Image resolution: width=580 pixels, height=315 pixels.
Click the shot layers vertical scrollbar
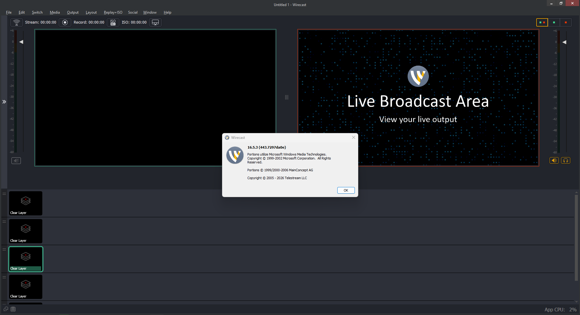coord(576,238)
